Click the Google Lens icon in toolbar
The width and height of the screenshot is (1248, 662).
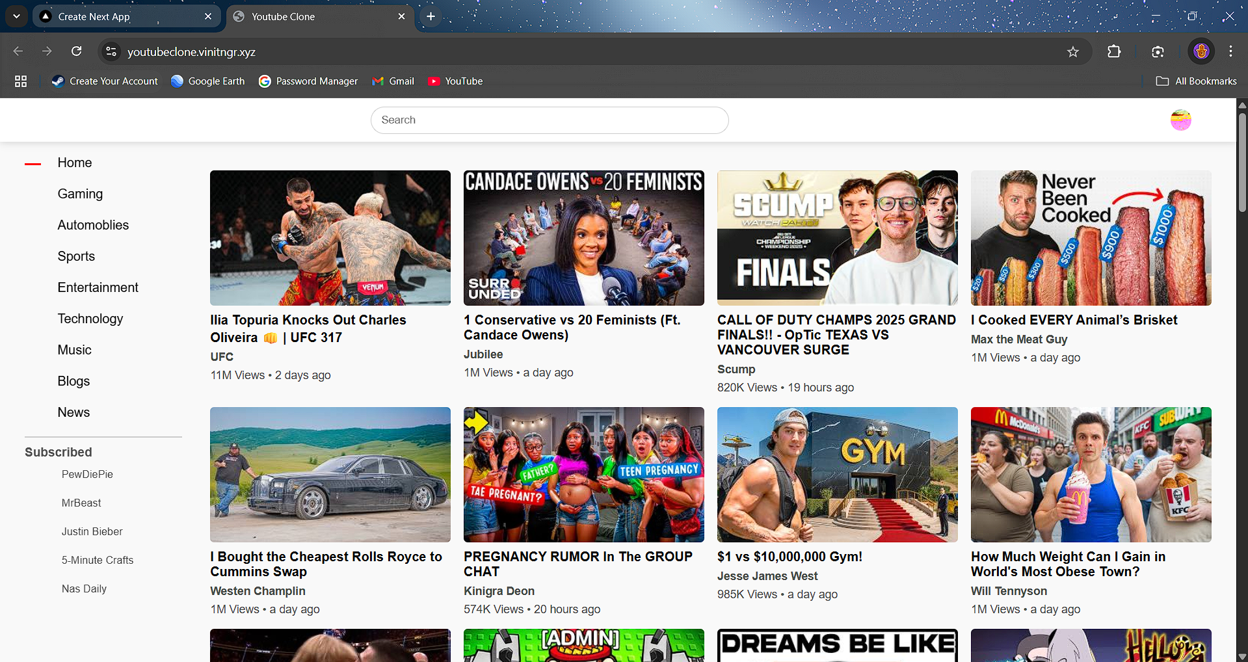pyautogui.click(x=1158, y=51)
